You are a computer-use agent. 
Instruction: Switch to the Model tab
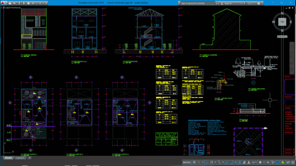(x=8, y=158)
